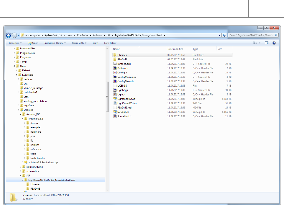Toggle the preview pane icon
Image resolution: width=284 pixels, height=219 pixels.
click(x=266, y=43)
